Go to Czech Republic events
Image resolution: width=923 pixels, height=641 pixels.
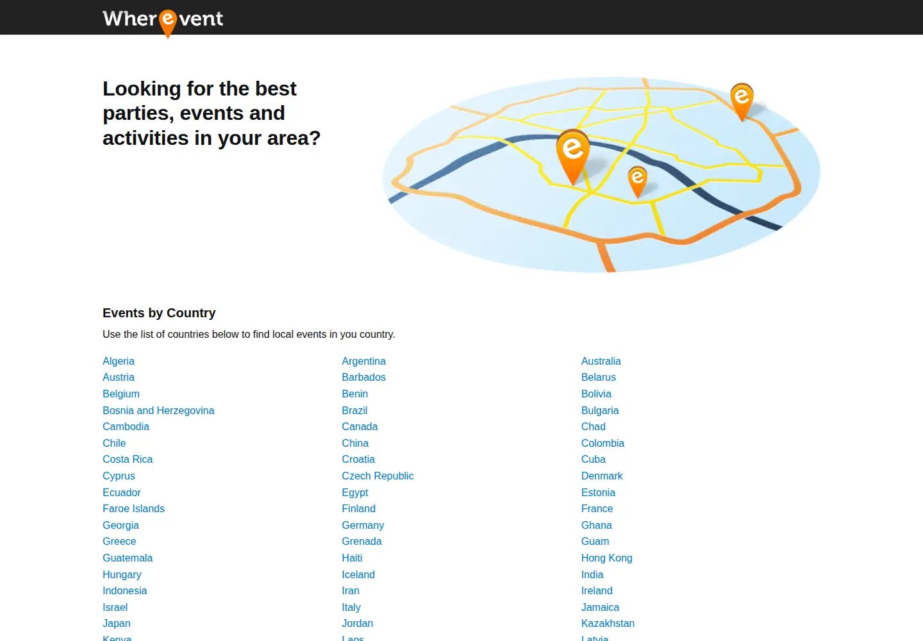click(x=378, y=476)
